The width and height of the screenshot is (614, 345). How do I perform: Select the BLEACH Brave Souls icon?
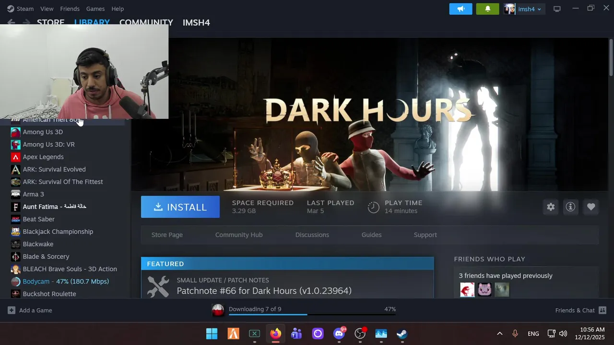[16, 269]
